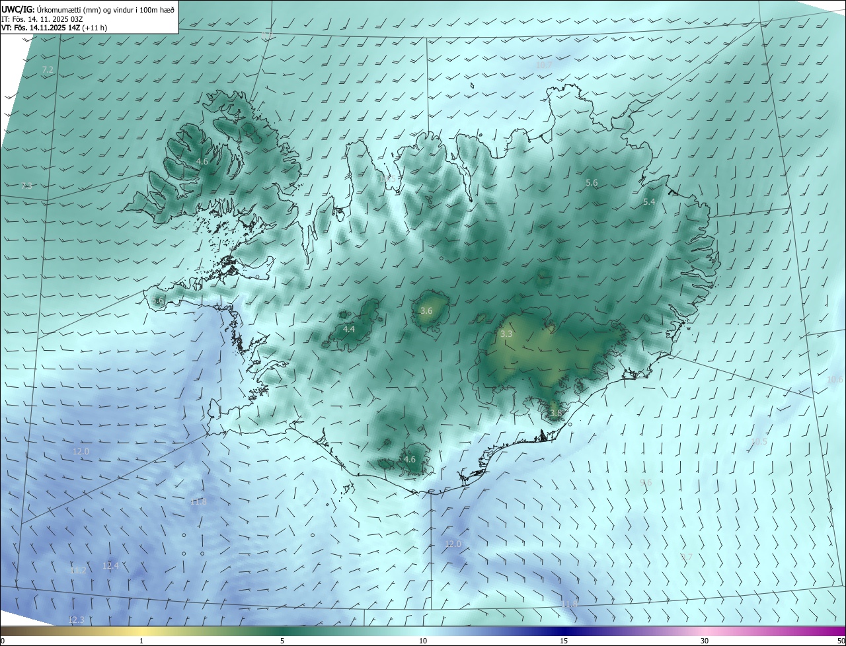Click the 3.3 value on Vatnajökull glacier
This screenshot has width=846, height=646.
506,334
